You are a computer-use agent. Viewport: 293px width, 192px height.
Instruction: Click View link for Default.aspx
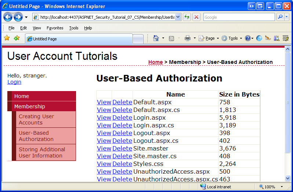pyautogui.click(x=104, y=102)
